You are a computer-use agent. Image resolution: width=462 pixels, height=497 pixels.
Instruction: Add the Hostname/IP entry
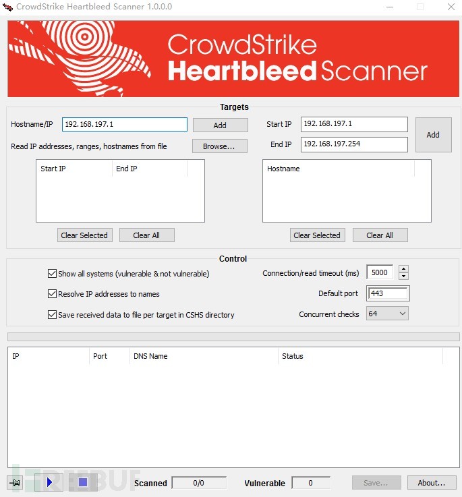[220, 125]
